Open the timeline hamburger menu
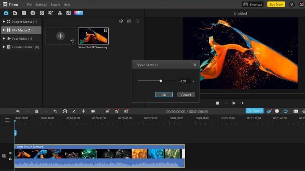 (x=7, y=120)
